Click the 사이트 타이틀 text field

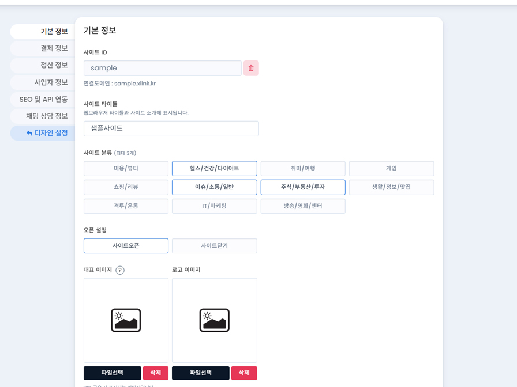point(171,128)
